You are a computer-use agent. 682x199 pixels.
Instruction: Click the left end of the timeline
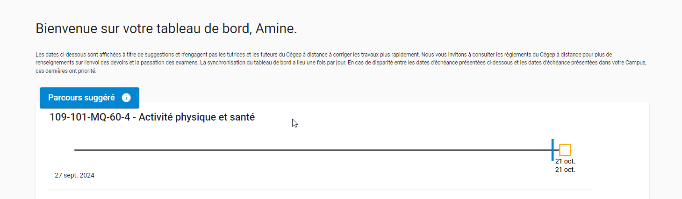(76, 150)
